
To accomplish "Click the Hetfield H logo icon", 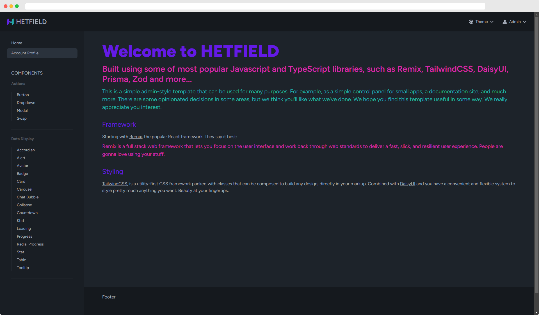I will tap(10, 22).
